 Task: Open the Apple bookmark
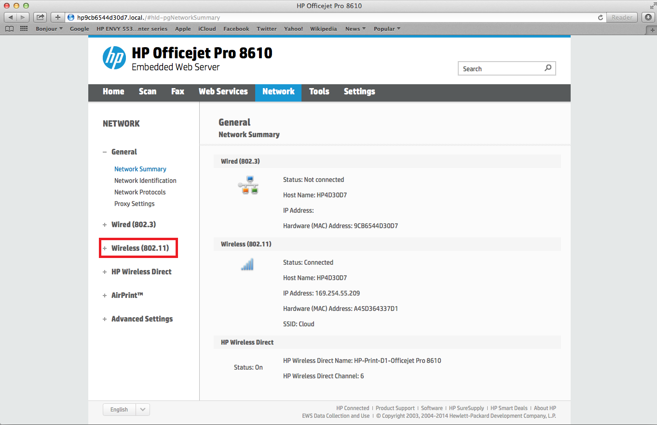pos(183,29)
